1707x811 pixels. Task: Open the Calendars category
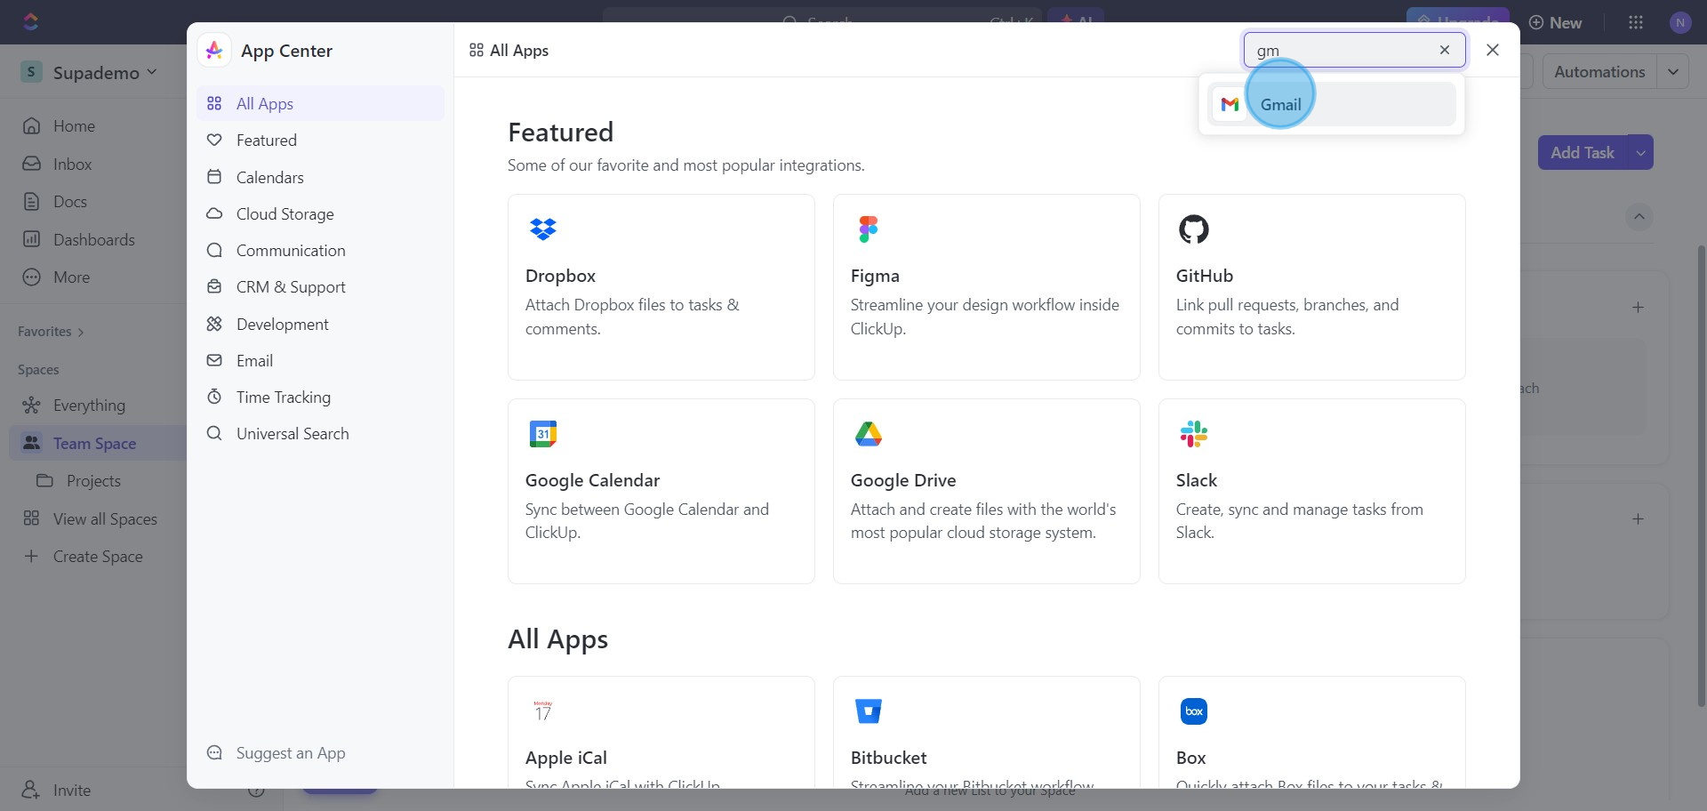320,177
